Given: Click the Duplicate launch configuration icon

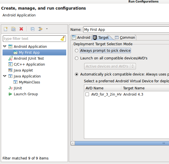Looking at the screenshot, I should click(x=13, y=29).
